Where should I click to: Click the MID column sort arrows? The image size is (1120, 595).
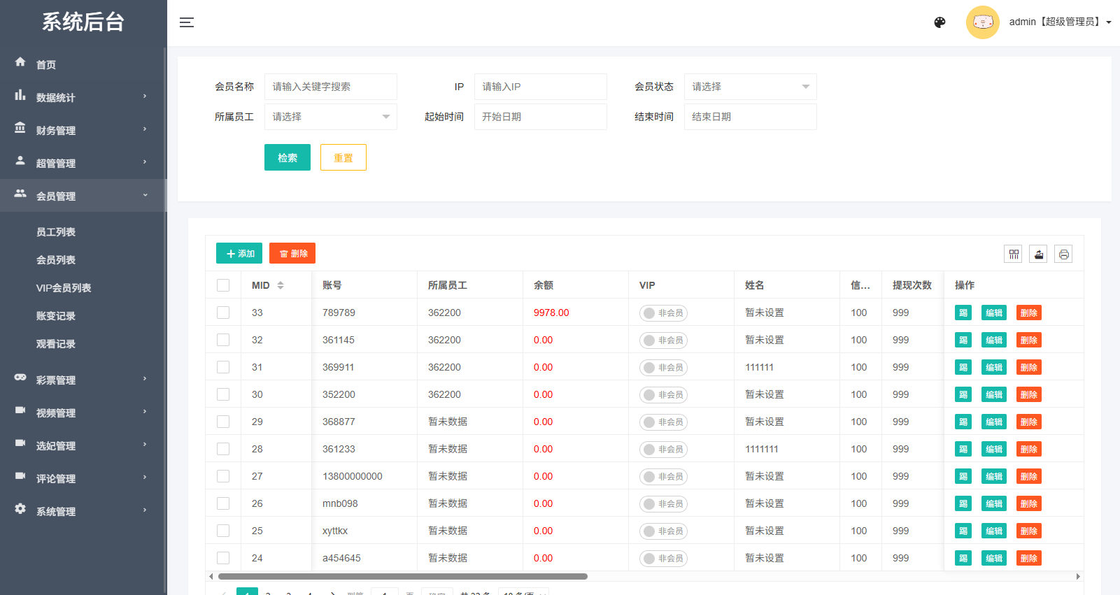281,285
